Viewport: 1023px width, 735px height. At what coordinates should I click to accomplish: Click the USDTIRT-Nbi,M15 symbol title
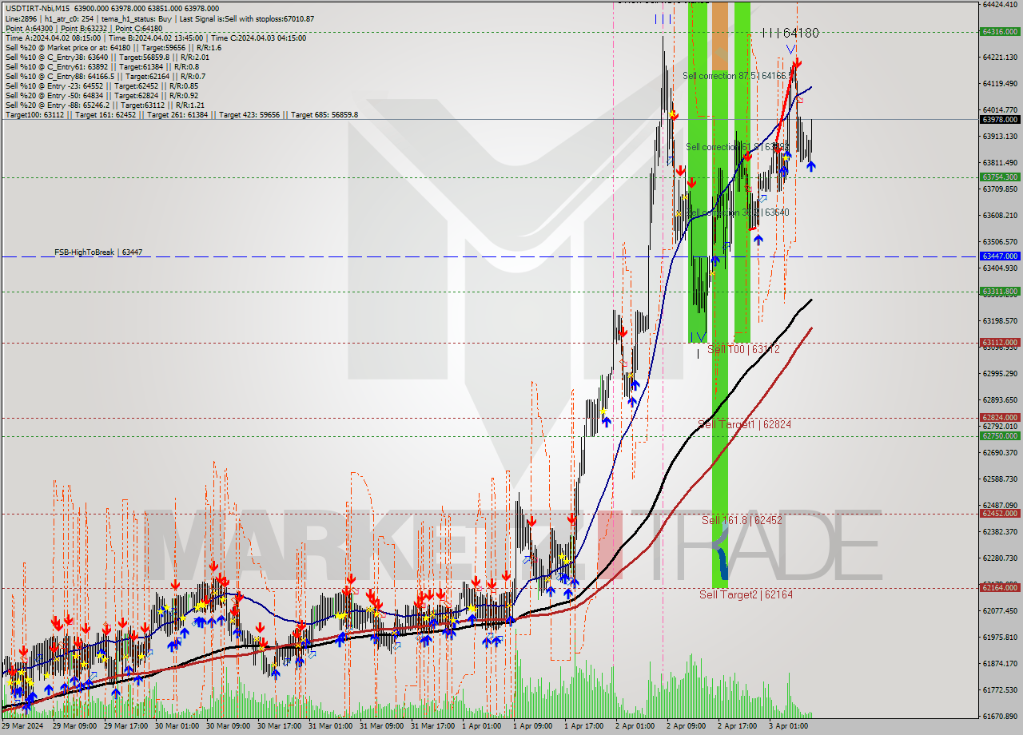(x=38, y=9)
